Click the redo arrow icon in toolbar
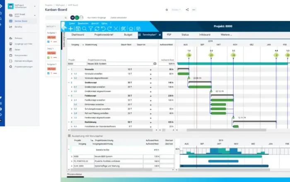This screenshot has height=182, width=290. click(x=109, y=29)
